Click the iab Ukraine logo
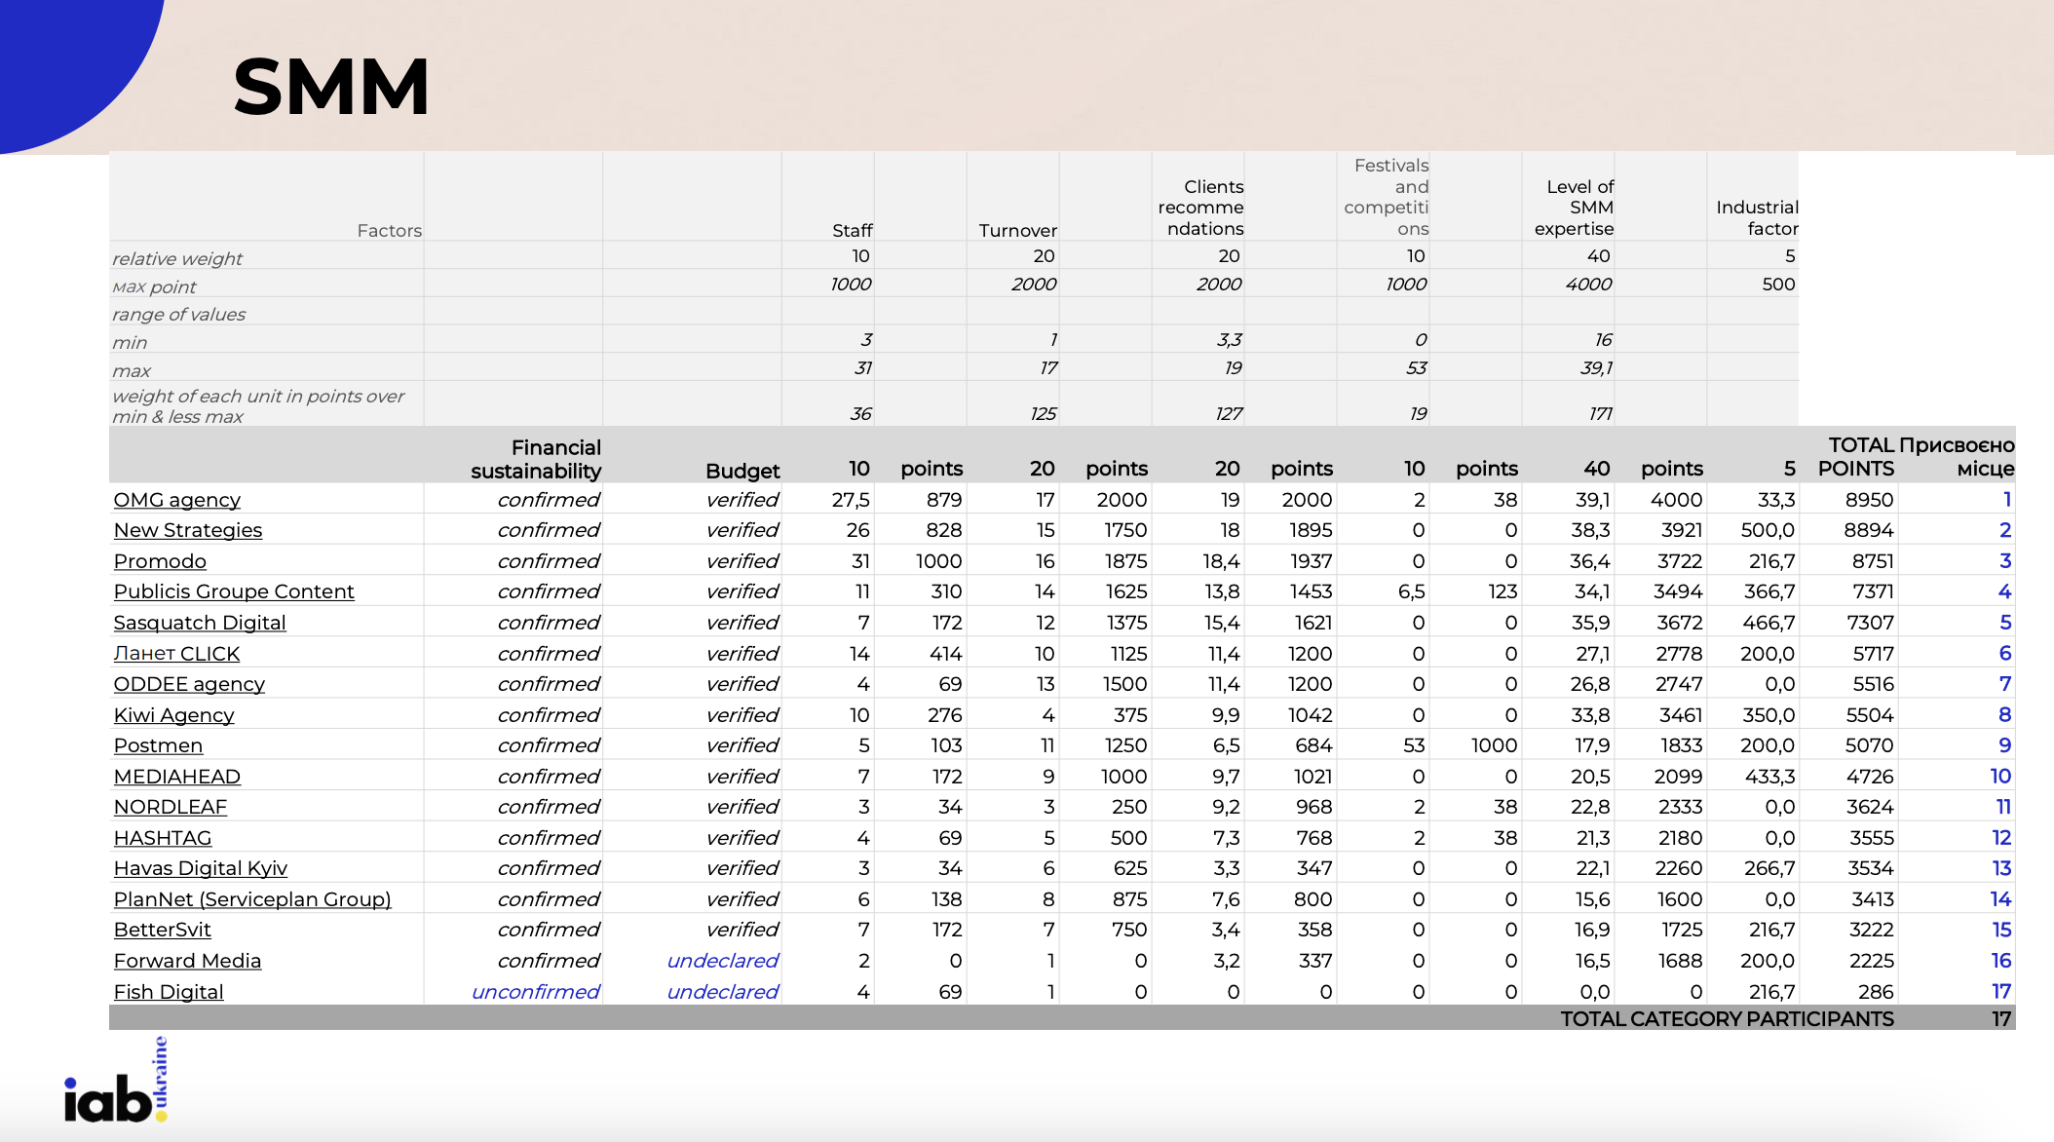 pos(116,1081)
